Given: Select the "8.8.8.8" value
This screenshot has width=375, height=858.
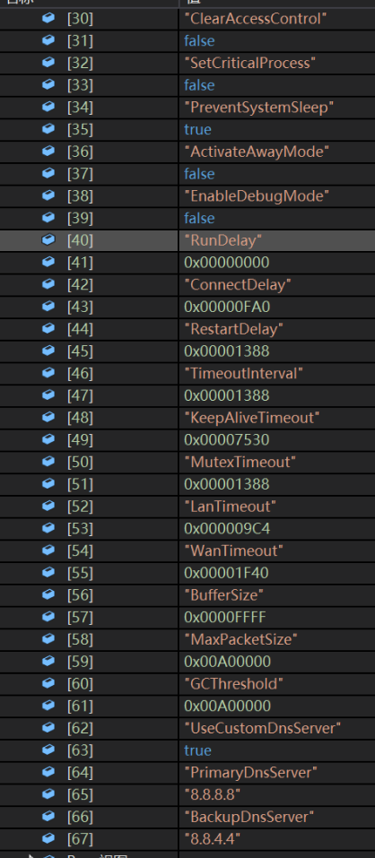Looking at the screenshot, I should tap(213, 794).
